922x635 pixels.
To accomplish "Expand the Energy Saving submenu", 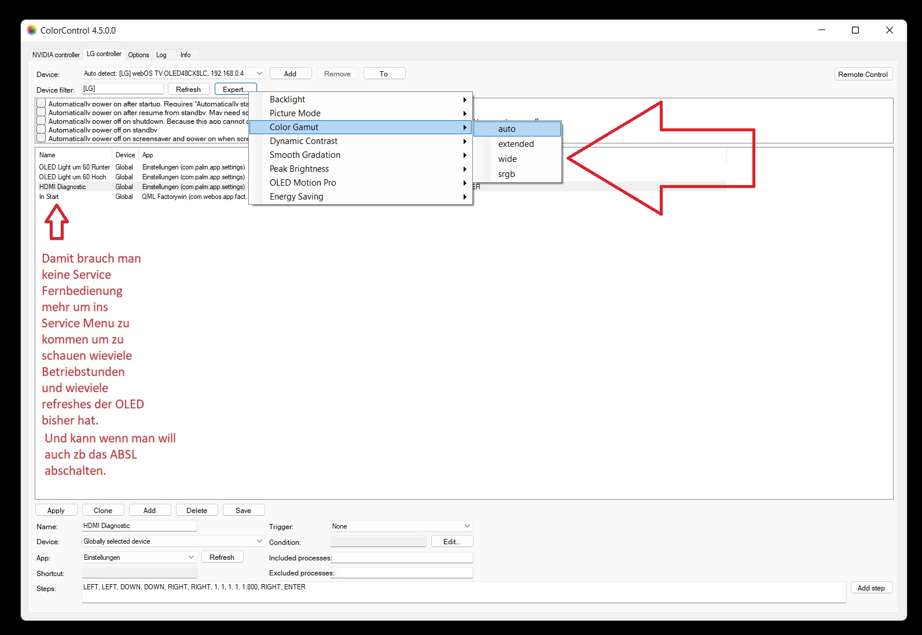I will (361, 197).
